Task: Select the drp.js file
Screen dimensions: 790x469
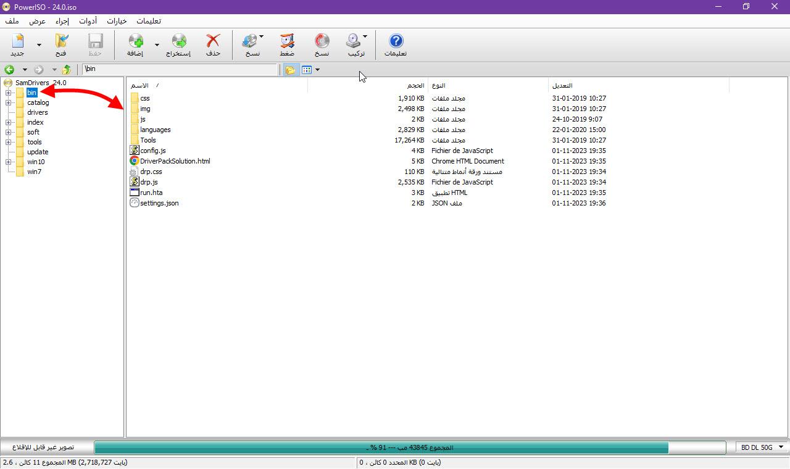Action: pos(149,182)
